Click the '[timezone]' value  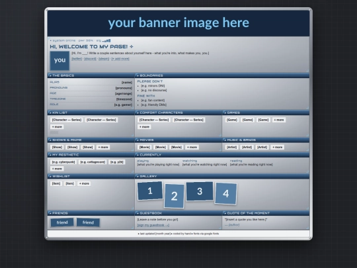(x=124, y=99)
